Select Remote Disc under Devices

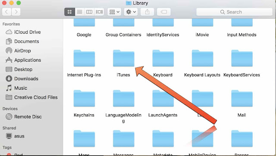[x=24, y=117]
